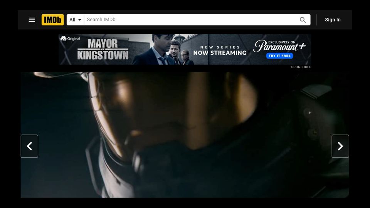
Task: Open the Mayor of Kingstown banner title
Action: [103, 50]
